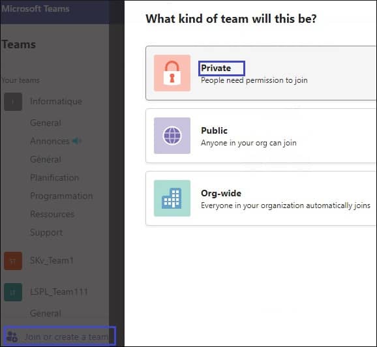Click Join or create a team

coord(67,337)
